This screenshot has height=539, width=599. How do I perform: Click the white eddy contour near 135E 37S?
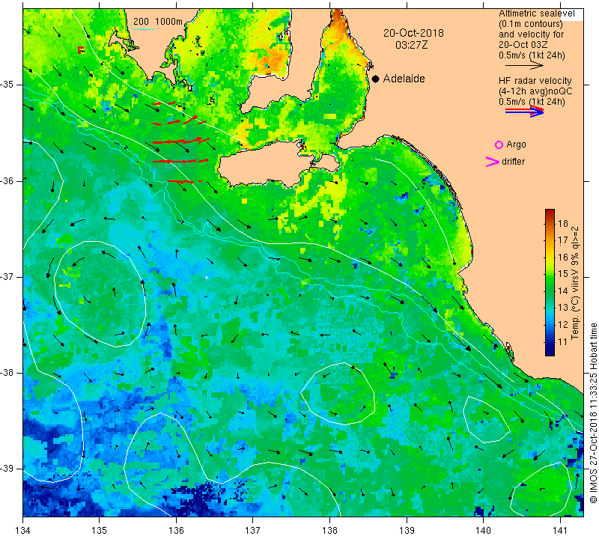[100, 293]
